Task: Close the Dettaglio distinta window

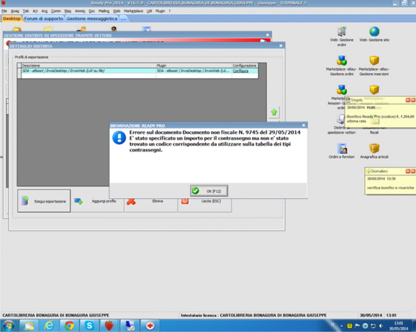Action: pyautogui.click(x=281, y=46)
